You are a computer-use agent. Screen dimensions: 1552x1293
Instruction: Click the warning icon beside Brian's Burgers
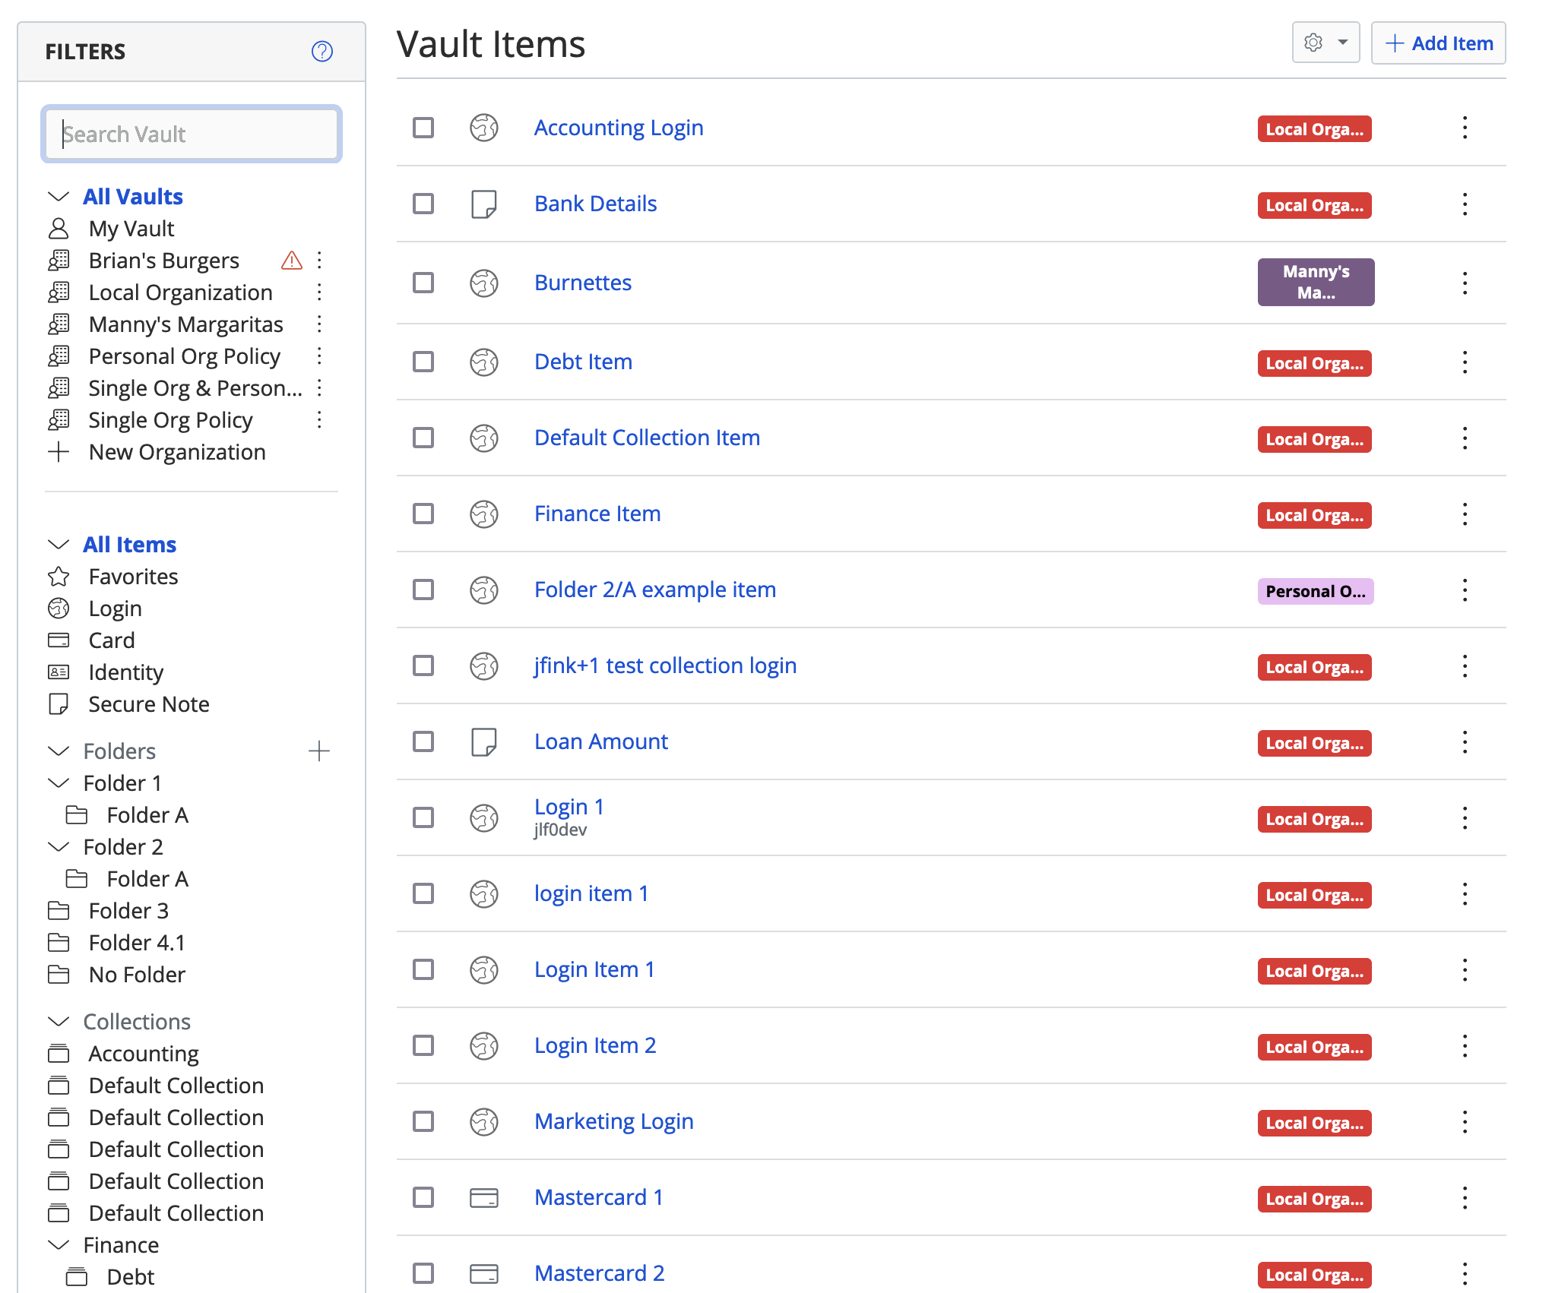tap(291, 261)
